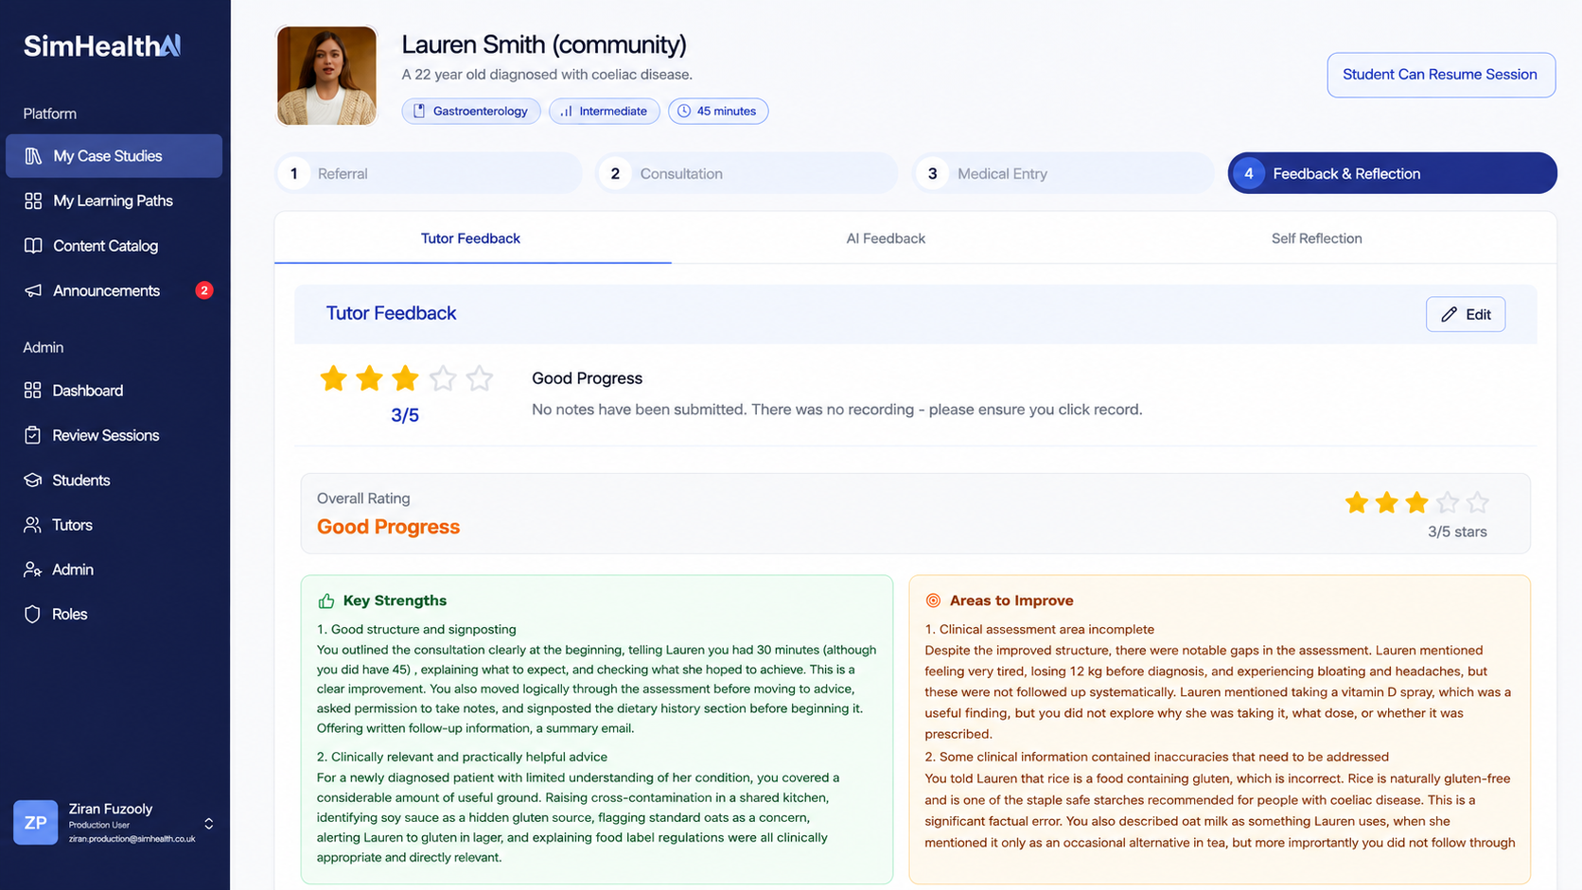Click the Gastroenterology tag

pyautogui.click(x=471, y=112)
